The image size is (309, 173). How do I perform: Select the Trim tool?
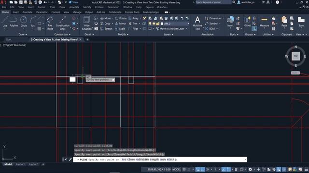click(x=133, y=24)
